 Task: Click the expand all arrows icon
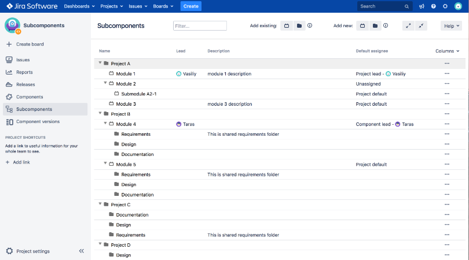click(x=408, y=26)
